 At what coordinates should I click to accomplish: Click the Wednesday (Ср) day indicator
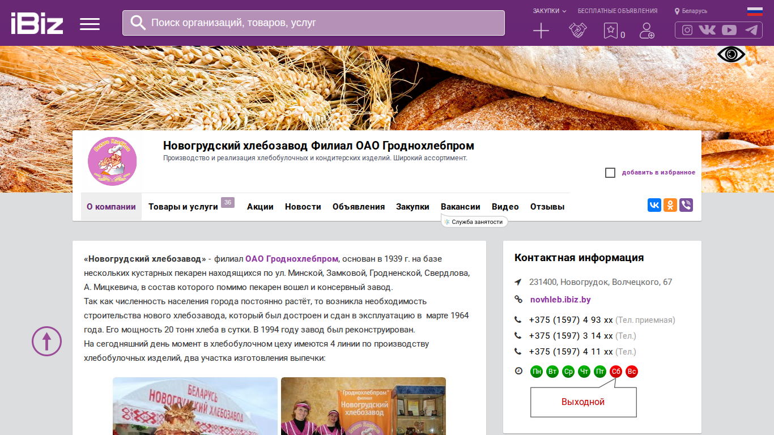(568, 372)
